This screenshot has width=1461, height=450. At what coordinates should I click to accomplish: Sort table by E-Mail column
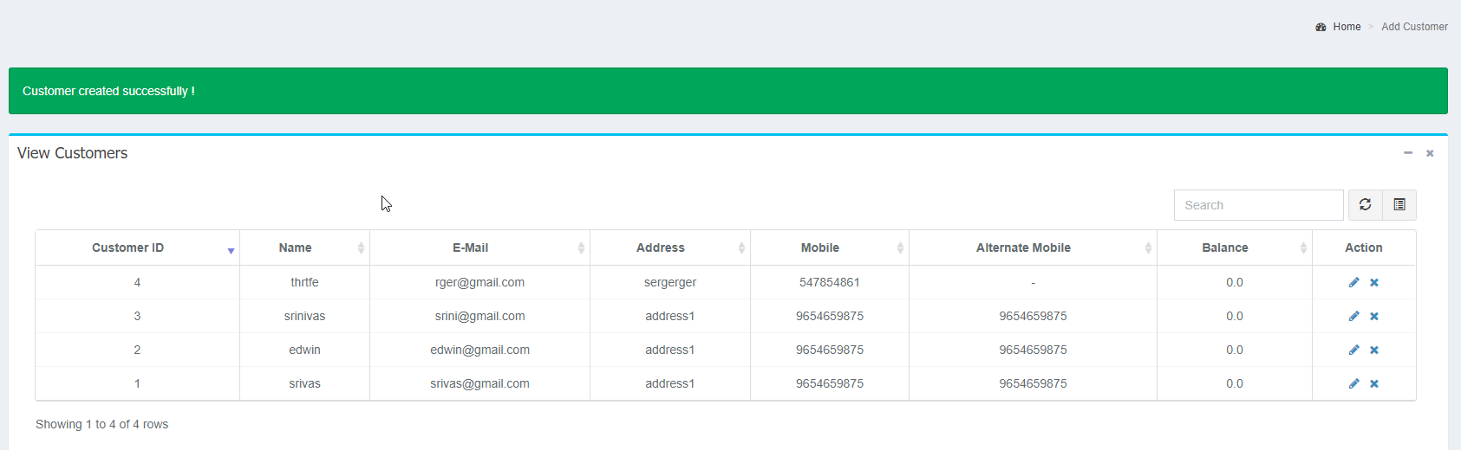[x=479, y=247]
